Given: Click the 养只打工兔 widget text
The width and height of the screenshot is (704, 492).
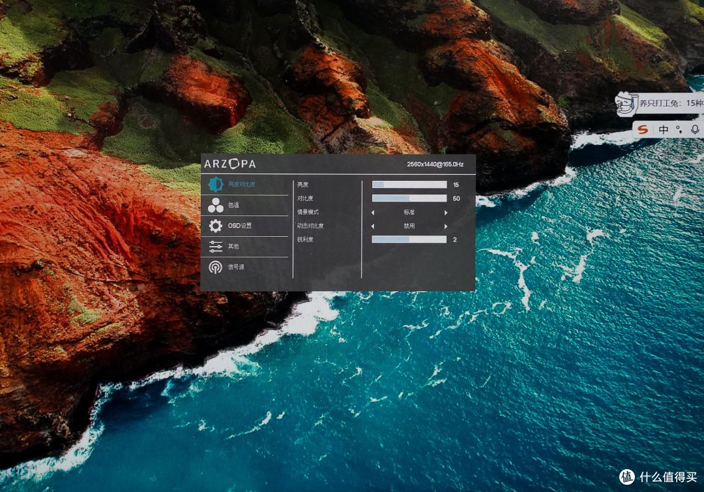Looking at the screenshot, I should click(671, 103).
